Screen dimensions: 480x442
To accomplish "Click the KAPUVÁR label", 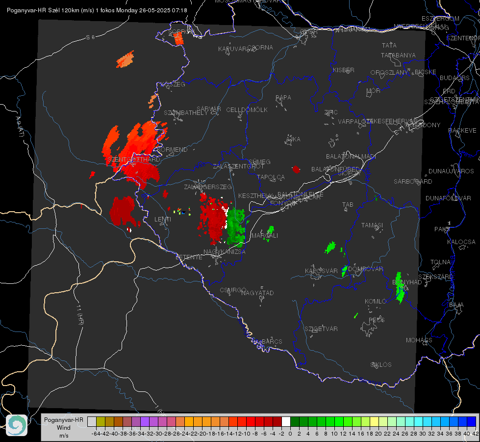I will (x=233, y=49).
